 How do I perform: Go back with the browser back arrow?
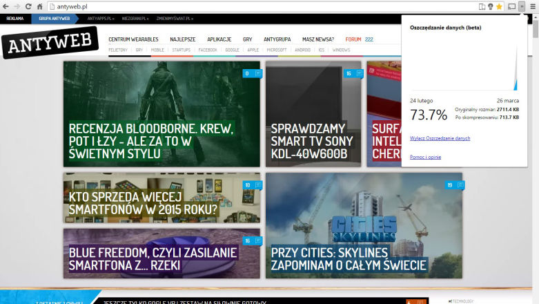click(6, 6)
